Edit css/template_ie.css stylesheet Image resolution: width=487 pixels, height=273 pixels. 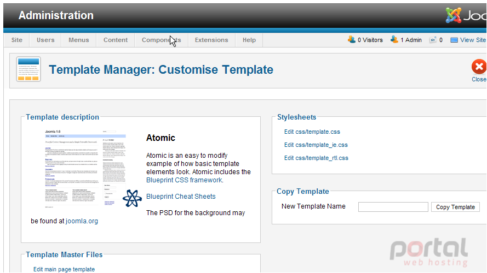316,145
